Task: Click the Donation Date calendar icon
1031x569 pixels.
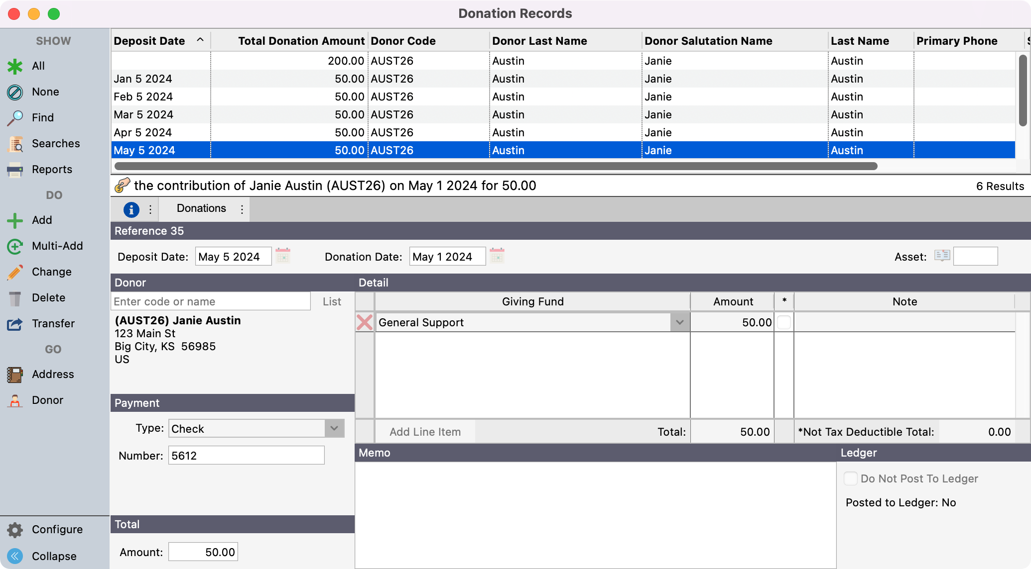Action: tap(497, 256)
